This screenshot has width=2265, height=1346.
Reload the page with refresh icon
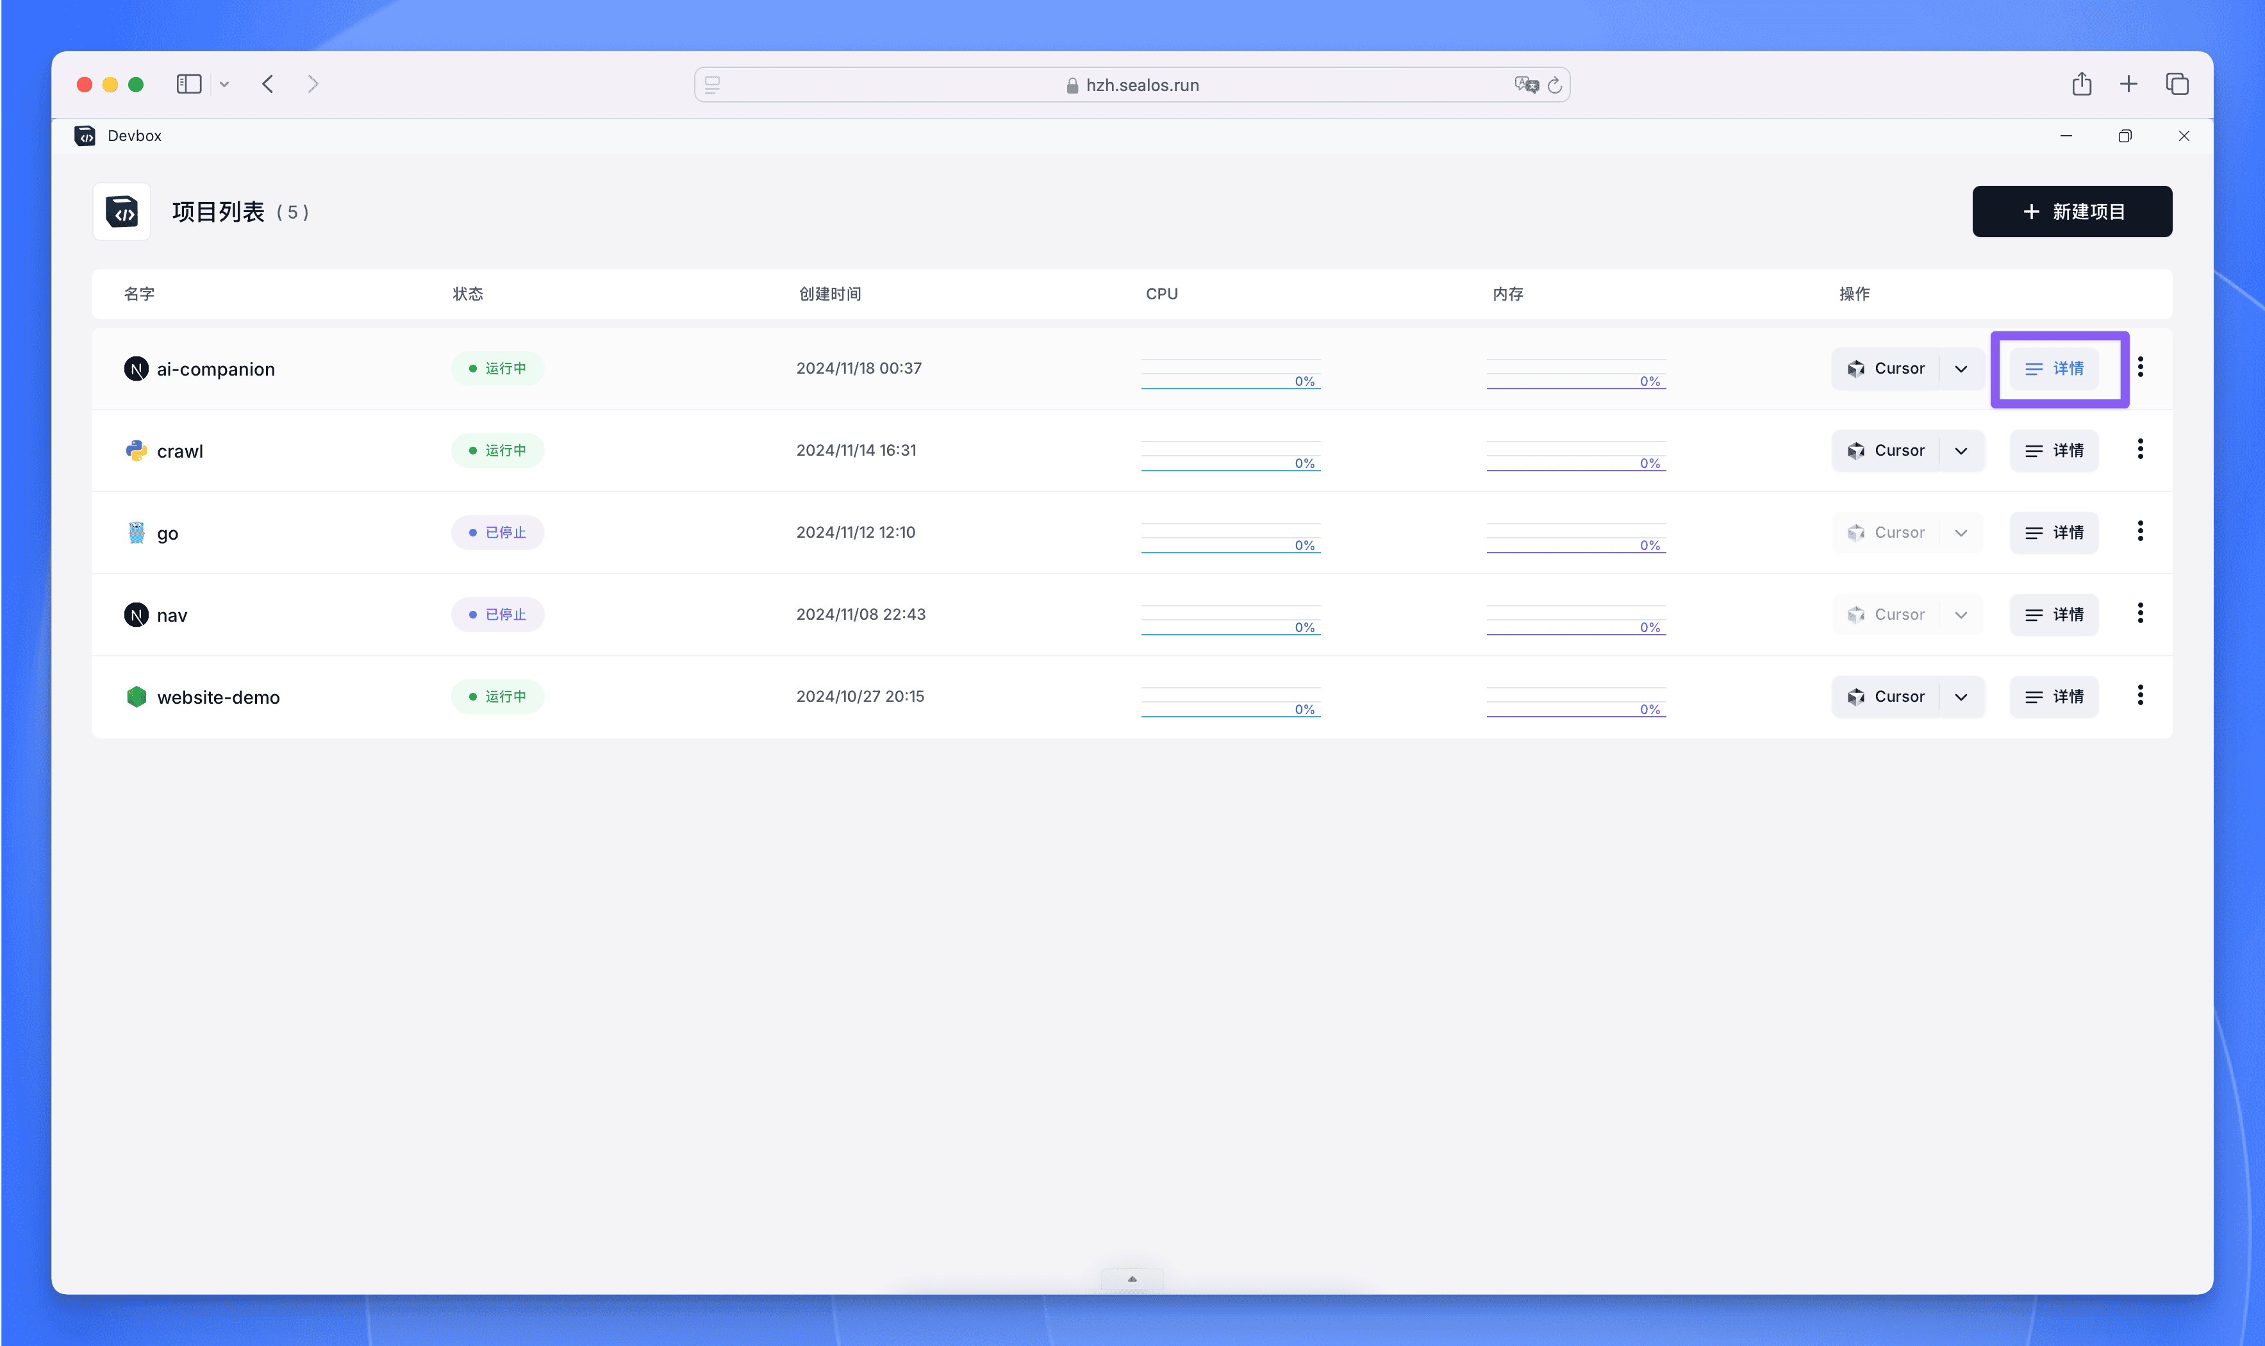click(1555, 85)
